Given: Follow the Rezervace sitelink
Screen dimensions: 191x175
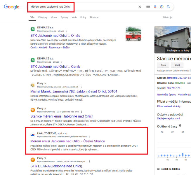Looking at the screenshot, I should 55,48.
